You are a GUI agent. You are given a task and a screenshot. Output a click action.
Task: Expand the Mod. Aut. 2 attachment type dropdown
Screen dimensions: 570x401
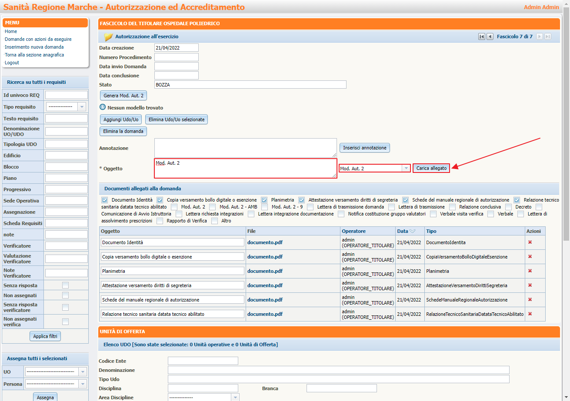click(x=406, y=169)
